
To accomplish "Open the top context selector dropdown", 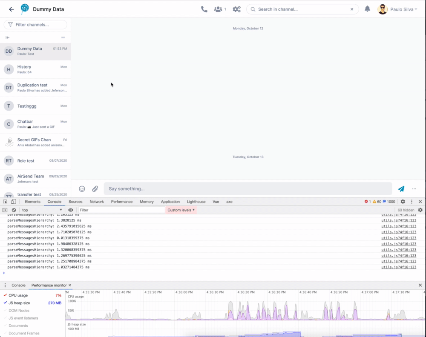I will (x=42, y=210).
